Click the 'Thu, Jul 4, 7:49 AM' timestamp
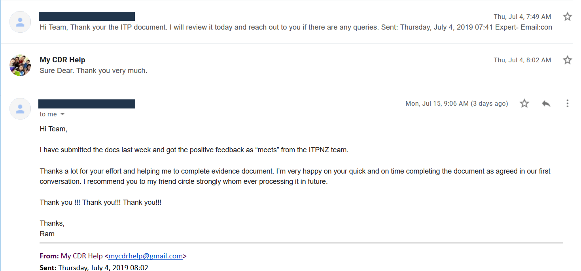 click(x=522, y=17)
